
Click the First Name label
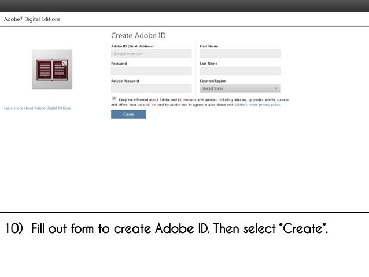(x=209, y=46)
